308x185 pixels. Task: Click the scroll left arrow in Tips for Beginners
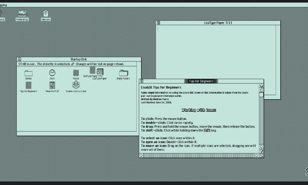coord(141,155)
